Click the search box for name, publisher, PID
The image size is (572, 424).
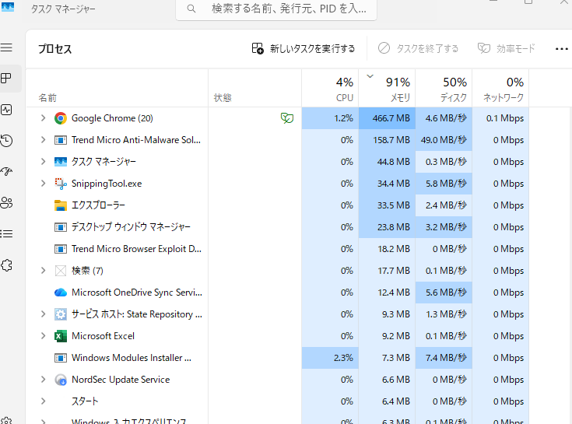pyautogui.click(x=276, y=9)
